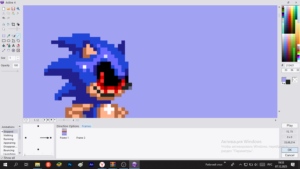Select the Spray can tool
This screenshot has width=300, height=169.
(x=8, y=46)
